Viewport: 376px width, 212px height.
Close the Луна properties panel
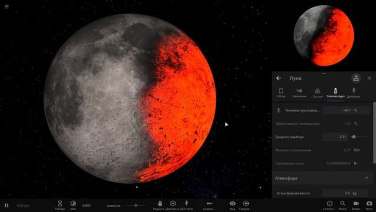click(x=370, y=78)
